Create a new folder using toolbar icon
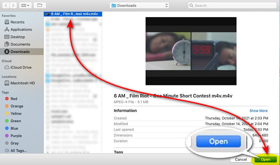This screenshot has height=165, width=280. [x=40, y=5]
